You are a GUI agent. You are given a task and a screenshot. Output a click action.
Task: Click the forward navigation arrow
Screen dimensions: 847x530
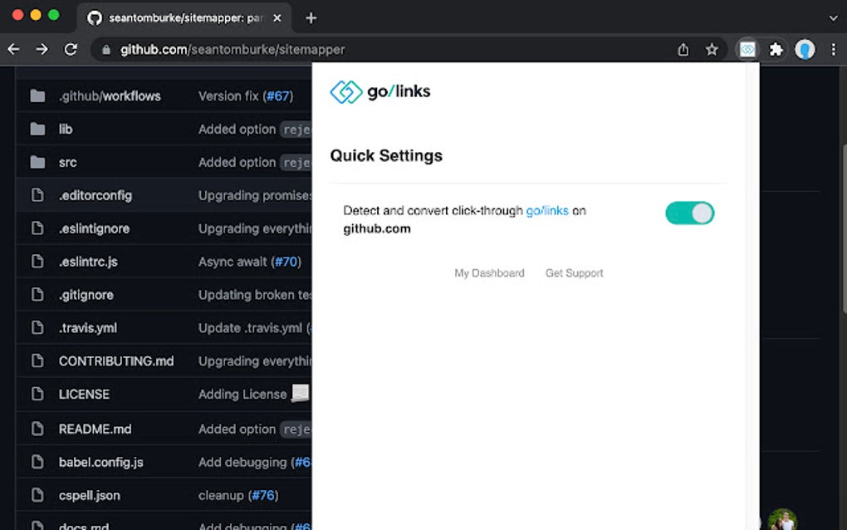coord(41,49)
